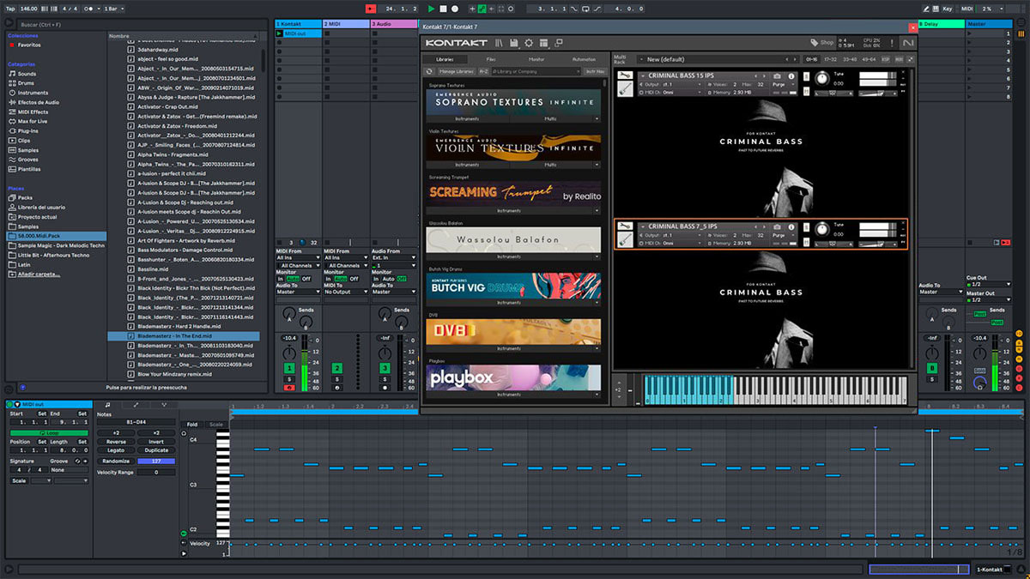Viewport: 1030px width, 579px height.
Task: Expand Soprano Textures Instruments dropdown
Action: pos(468,118)
